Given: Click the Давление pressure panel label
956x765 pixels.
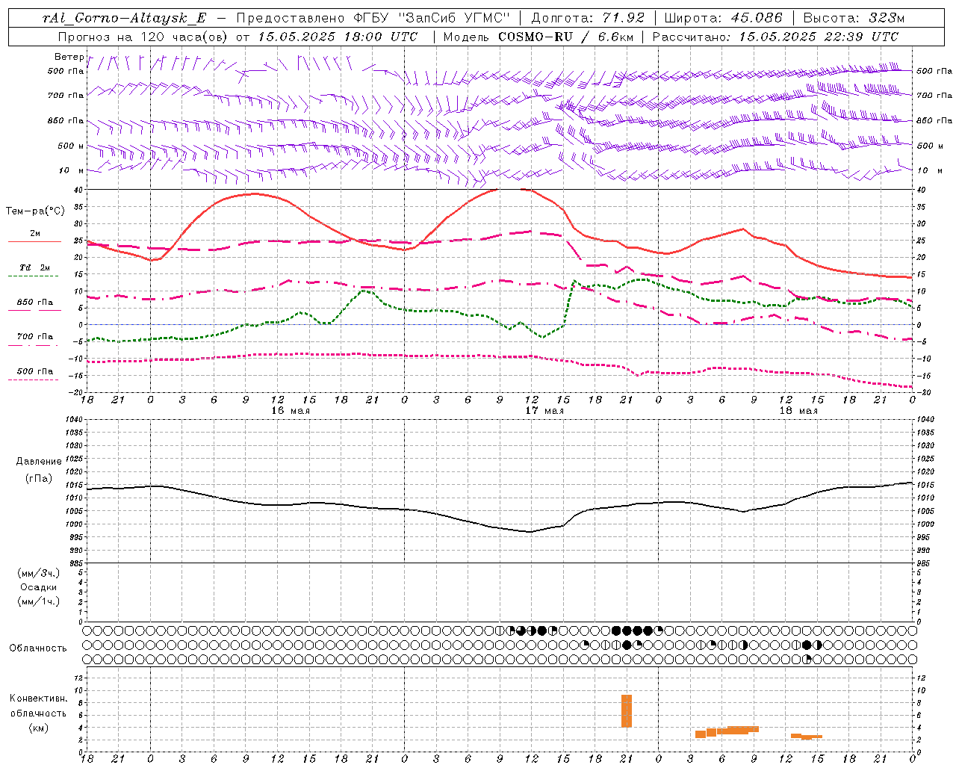Looking at the screenshot, I should pos(39,462).
